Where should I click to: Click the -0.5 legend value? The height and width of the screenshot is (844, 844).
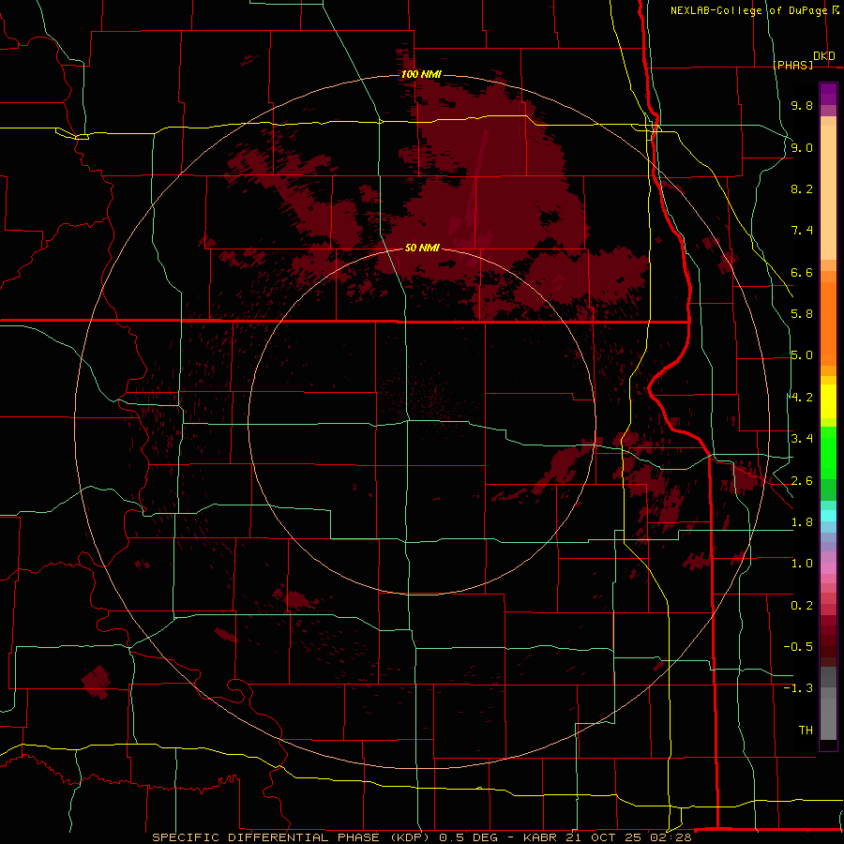pyautogui.click(x=798, y=647)
